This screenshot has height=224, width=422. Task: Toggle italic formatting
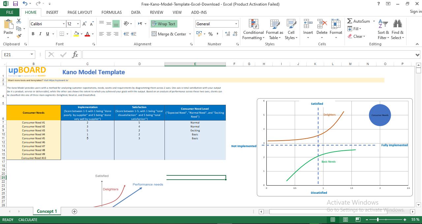point(40,34)
